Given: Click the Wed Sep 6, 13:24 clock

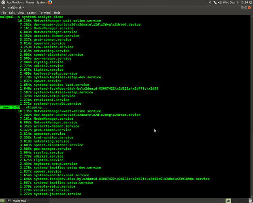Looking at the screenshot, I should click(235, 2).
